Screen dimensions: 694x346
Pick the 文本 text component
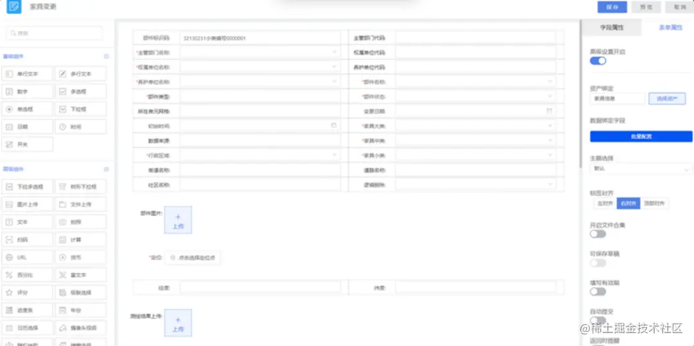pos(27,222)
